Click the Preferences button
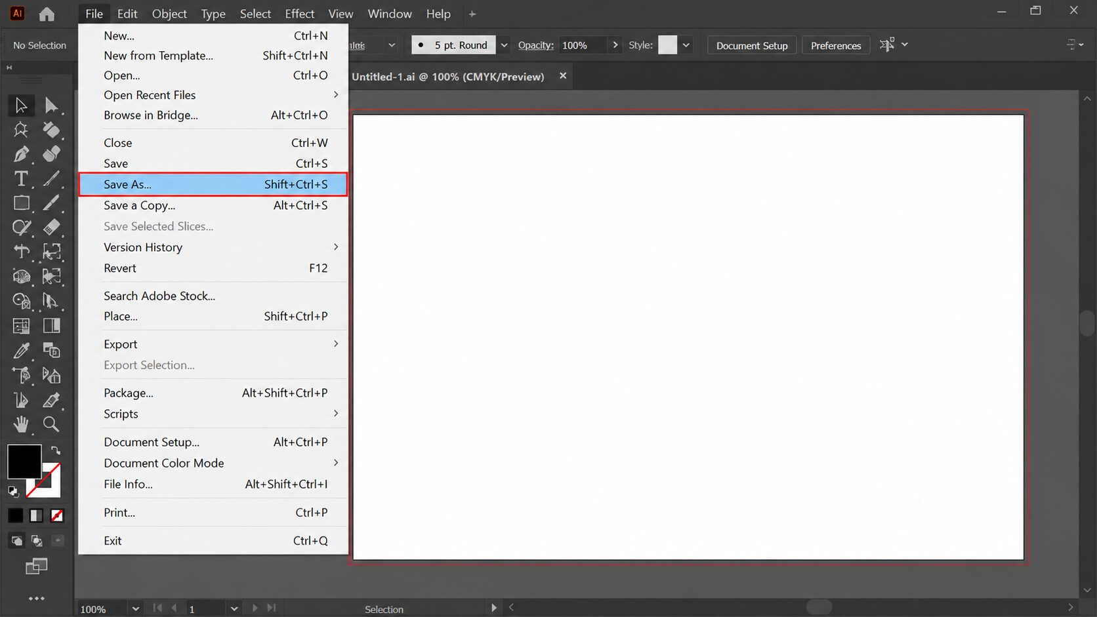This screenshot has width=1097, height=617. coord(836,45)
